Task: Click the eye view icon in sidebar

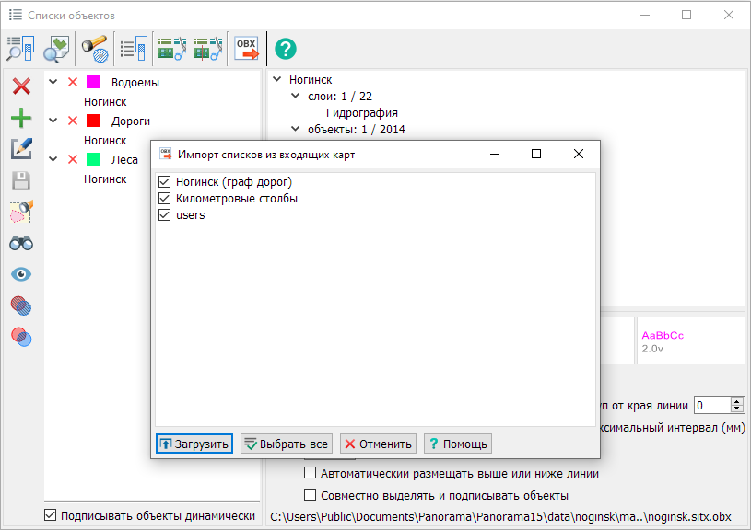Action: (20, 274)
